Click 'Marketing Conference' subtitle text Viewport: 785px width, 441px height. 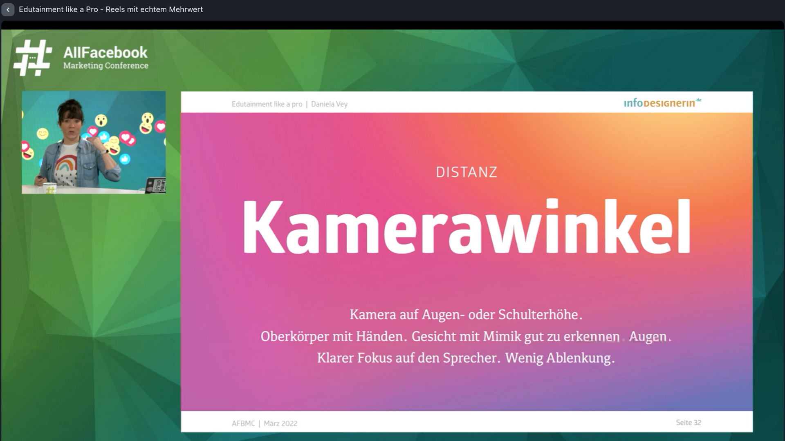coord(105,66)
